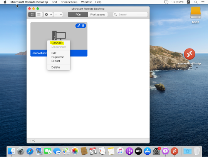208x157 pixels.
Task: Open the Apple menu
Action: click(x=5, y=2)
